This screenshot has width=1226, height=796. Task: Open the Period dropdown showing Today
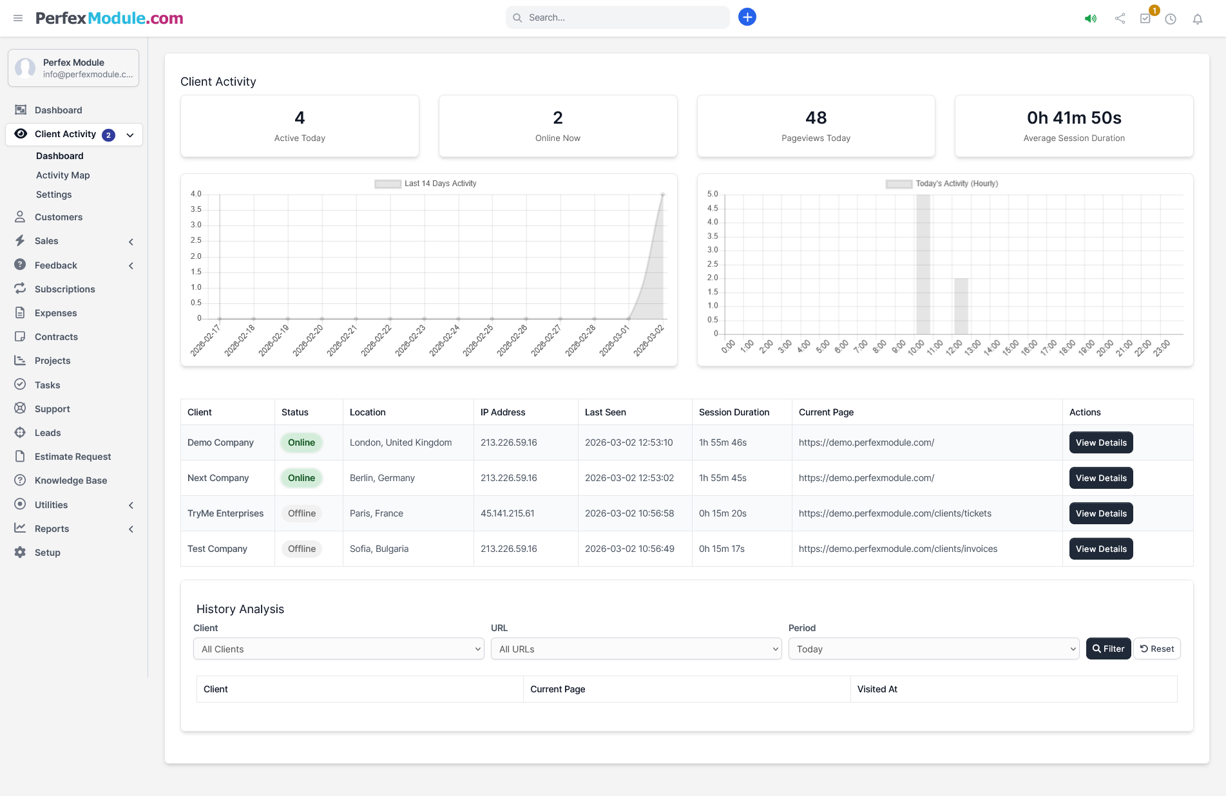tap(933, 649)
